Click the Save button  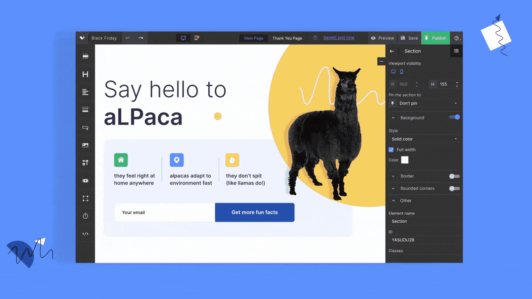coord(410,38)
